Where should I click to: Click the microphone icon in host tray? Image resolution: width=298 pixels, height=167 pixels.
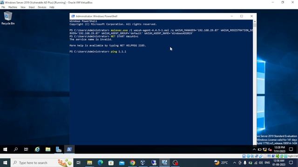point(245,163)
